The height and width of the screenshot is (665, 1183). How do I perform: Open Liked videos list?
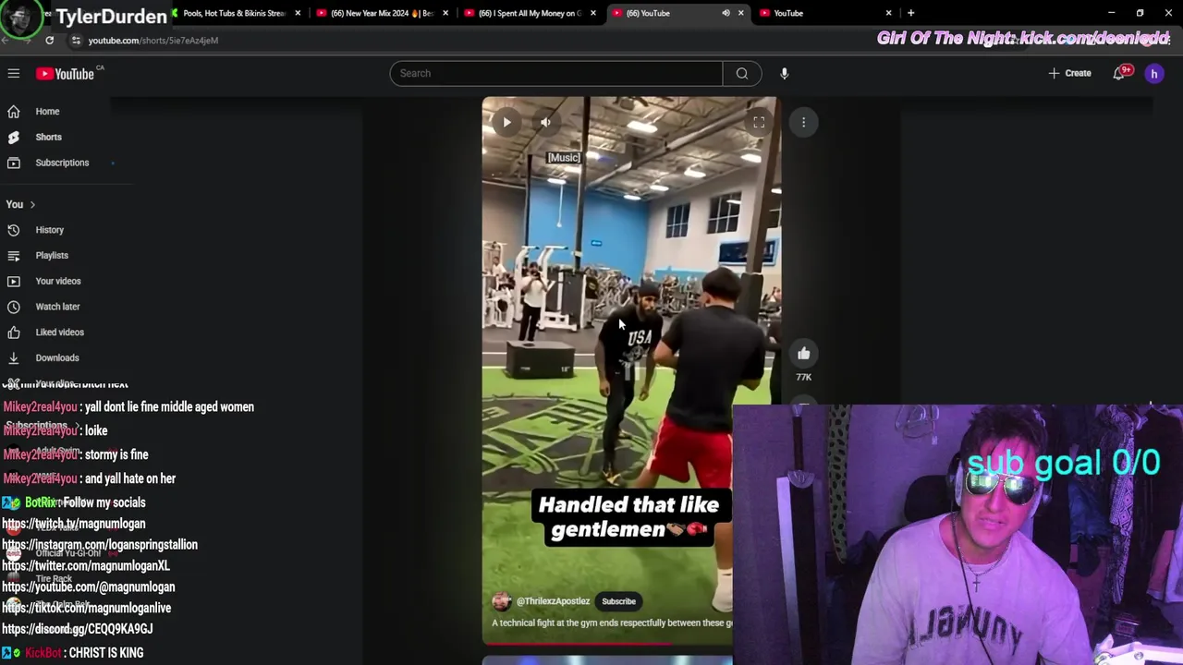(x=59, y=332)
